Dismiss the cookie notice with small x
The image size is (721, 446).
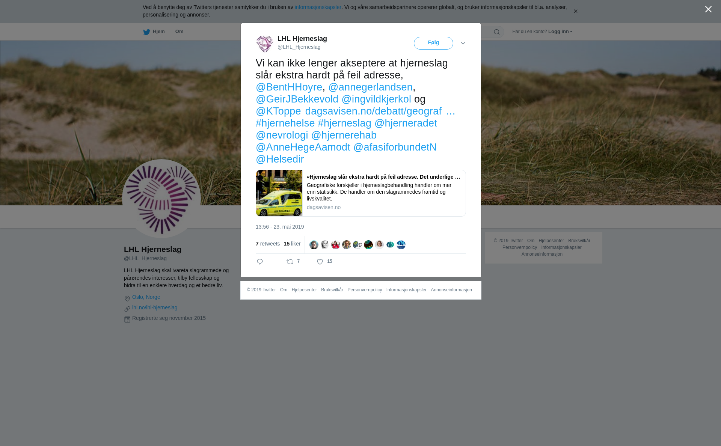click(575, 11)
